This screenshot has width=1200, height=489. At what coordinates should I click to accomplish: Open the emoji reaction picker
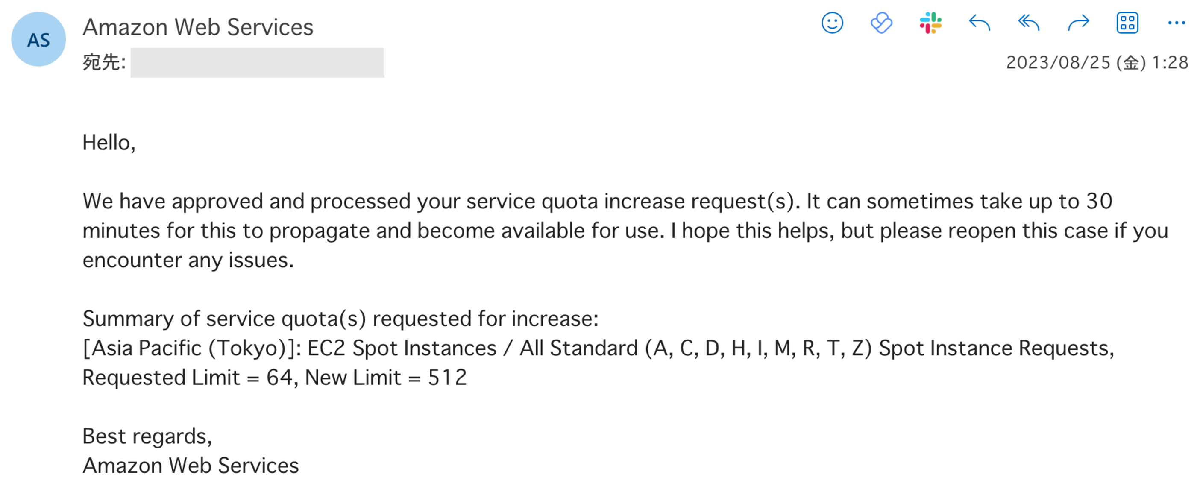pyautogui.click(x=832, y=23)
